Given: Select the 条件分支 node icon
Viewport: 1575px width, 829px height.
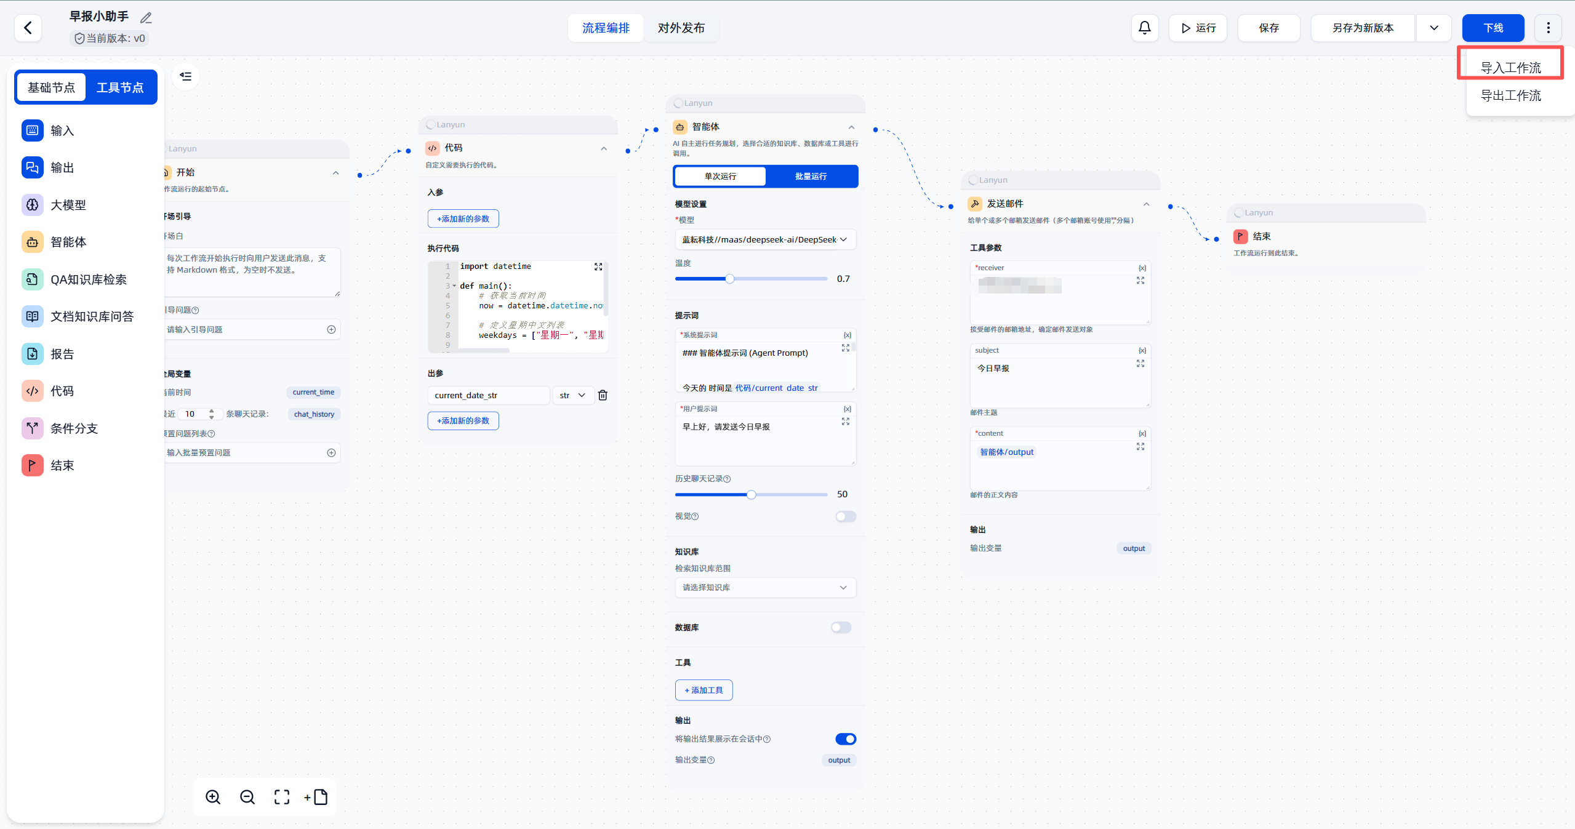Looking at the screenshot, I should pyautogui.click(x=33, y=428).
